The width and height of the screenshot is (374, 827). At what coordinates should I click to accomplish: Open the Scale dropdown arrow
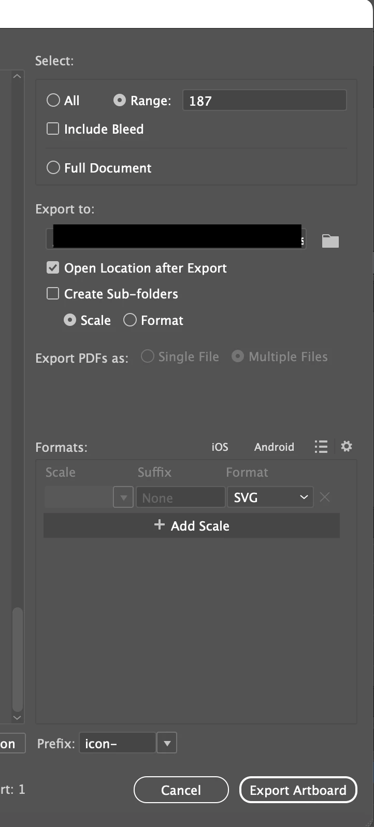point(123,497)
